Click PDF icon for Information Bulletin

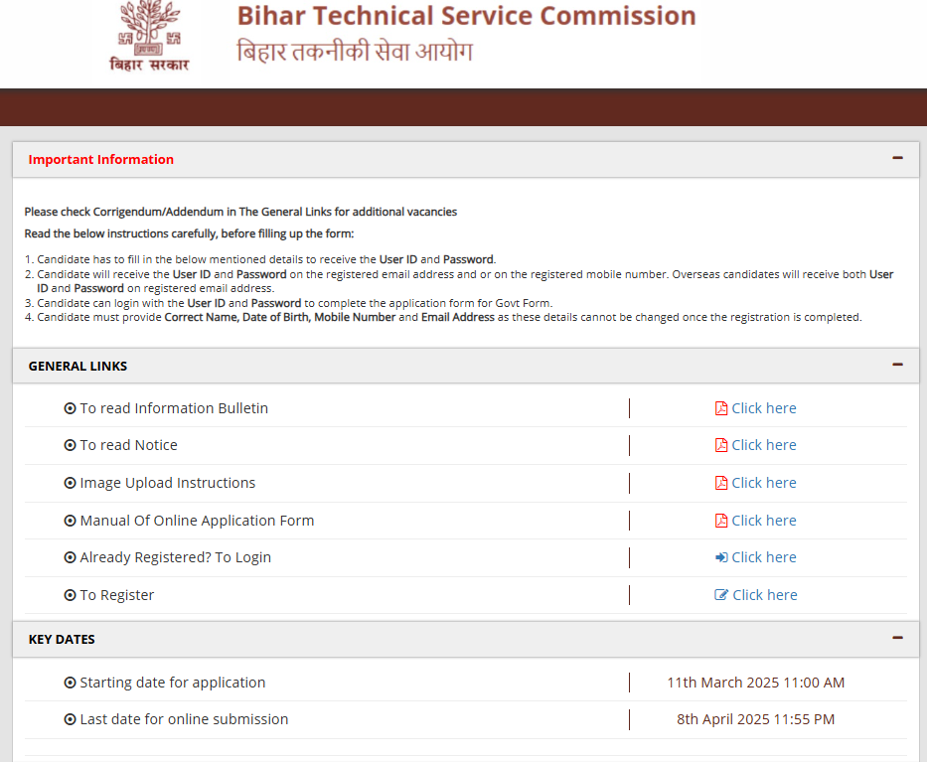[721, 408]
